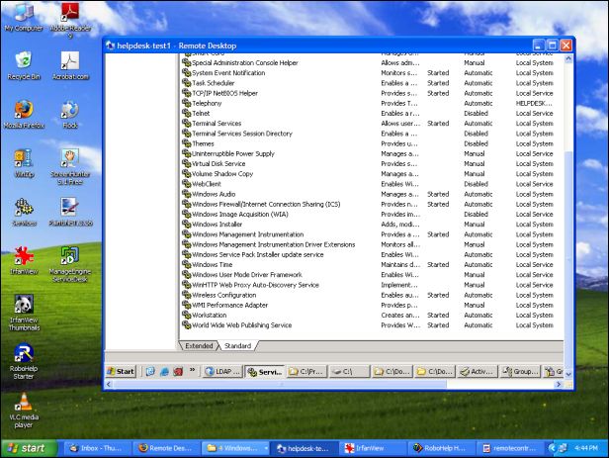Launch RoboHelp Starter desktop shortcut
609x458 pixels.
point(23,354)
